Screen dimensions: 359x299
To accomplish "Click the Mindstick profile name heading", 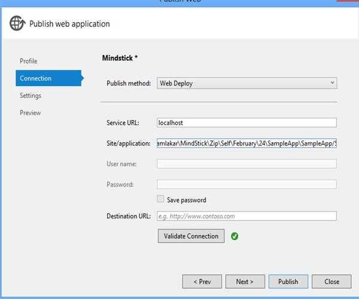I will point(121,58).
